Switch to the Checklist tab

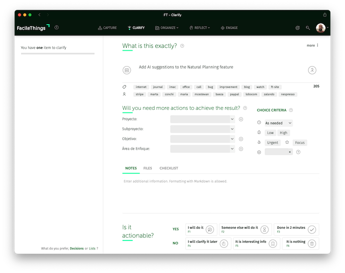point(169,169)
